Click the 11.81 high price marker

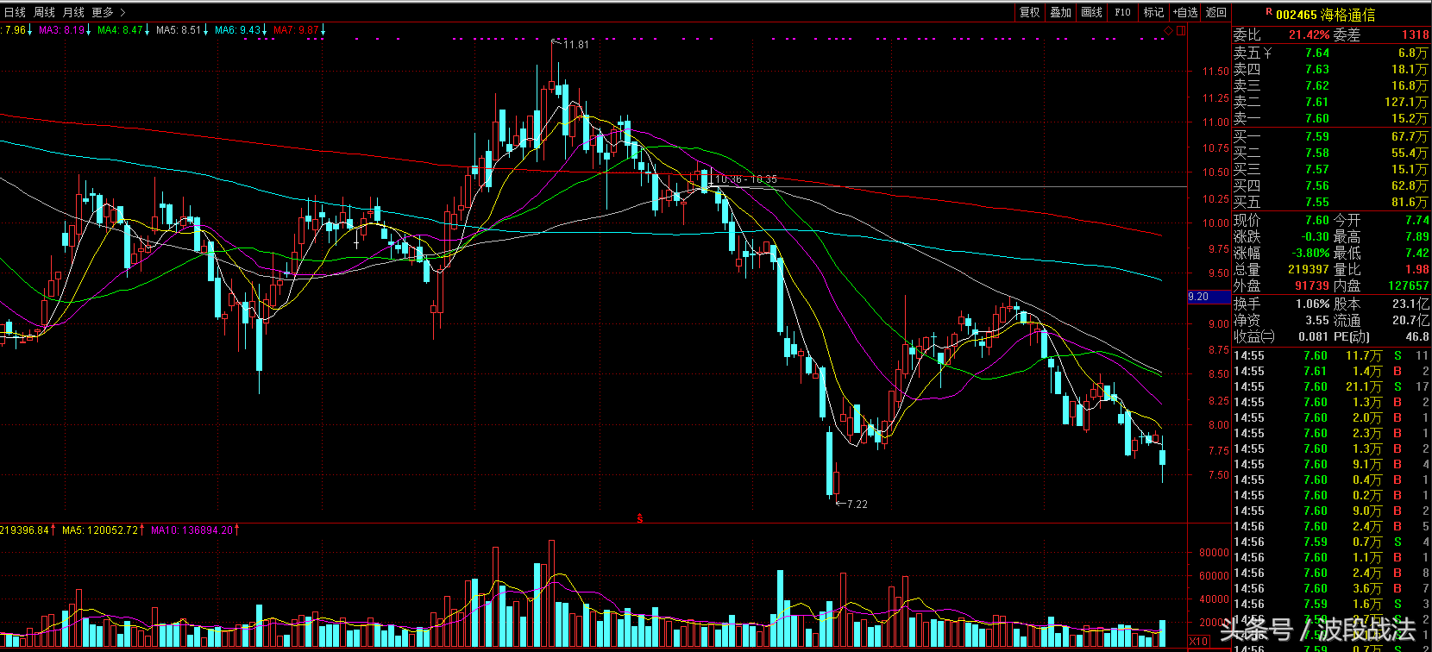576,44
